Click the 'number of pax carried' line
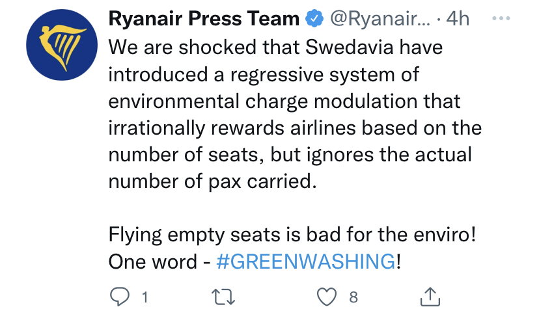 point(212,181)
